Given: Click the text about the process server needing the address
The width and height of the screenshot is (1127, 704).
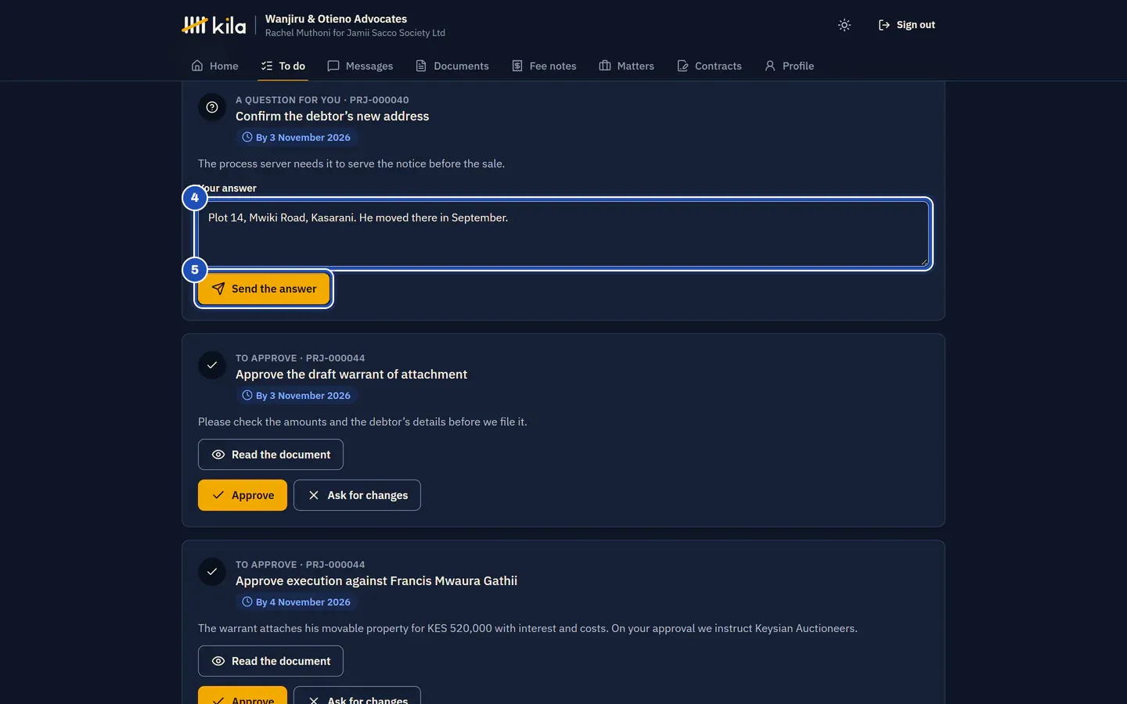Looking at the screenshot, I should (351, 163).
